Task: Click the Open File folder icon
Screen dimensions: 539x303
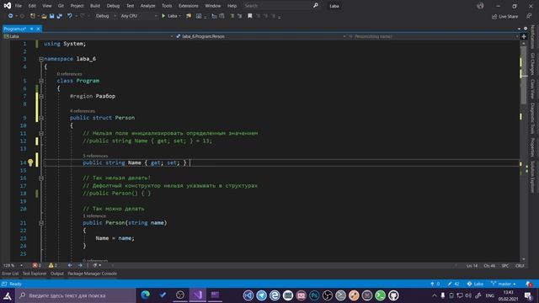Action: [x=44, y=16]
